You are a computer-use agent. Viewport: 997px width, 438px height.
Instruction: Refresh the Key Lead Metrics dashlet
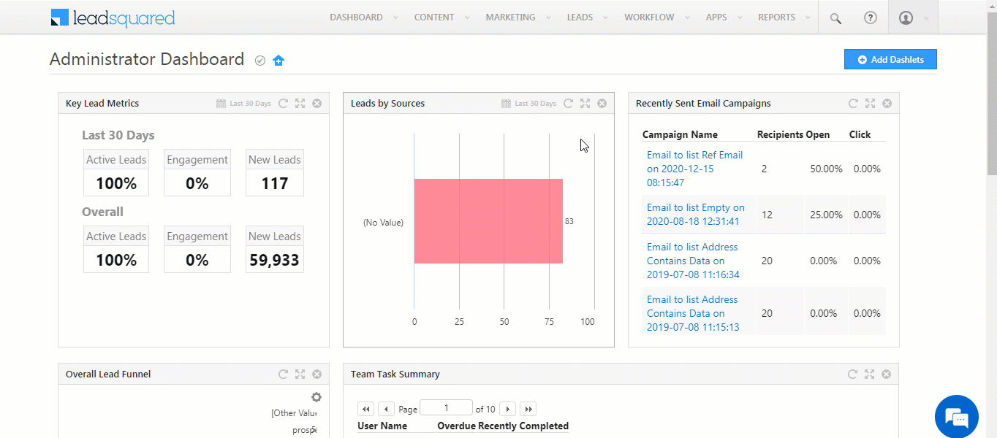coord(283,103)
